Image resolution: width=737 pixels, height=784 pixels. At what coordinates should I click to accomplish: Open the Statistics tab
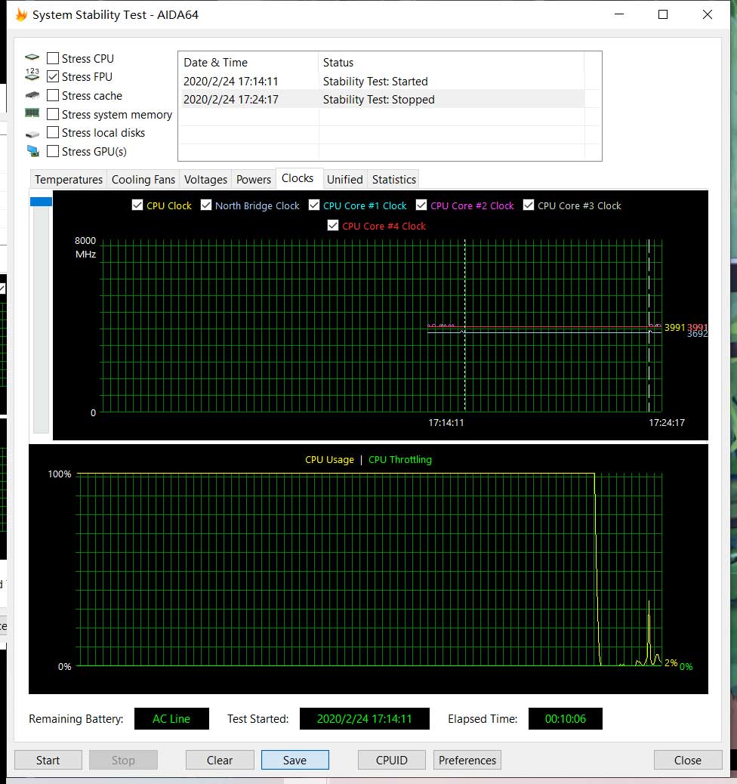pyautogui.click(x=394, y=180)
